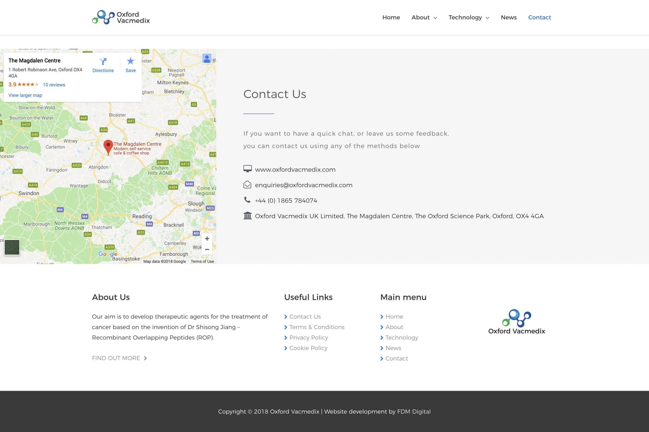Open Privacy Policy in Useful Links

308,338
